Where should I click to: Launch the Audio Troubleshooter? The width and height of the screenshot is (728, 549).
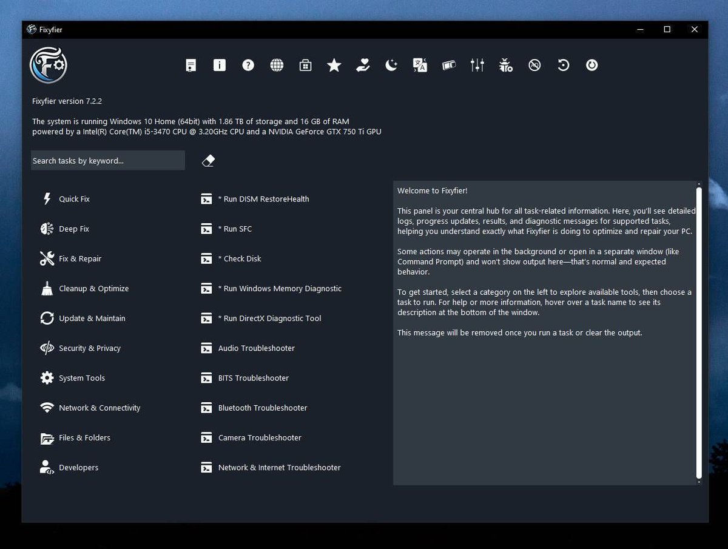coord(248,348)
